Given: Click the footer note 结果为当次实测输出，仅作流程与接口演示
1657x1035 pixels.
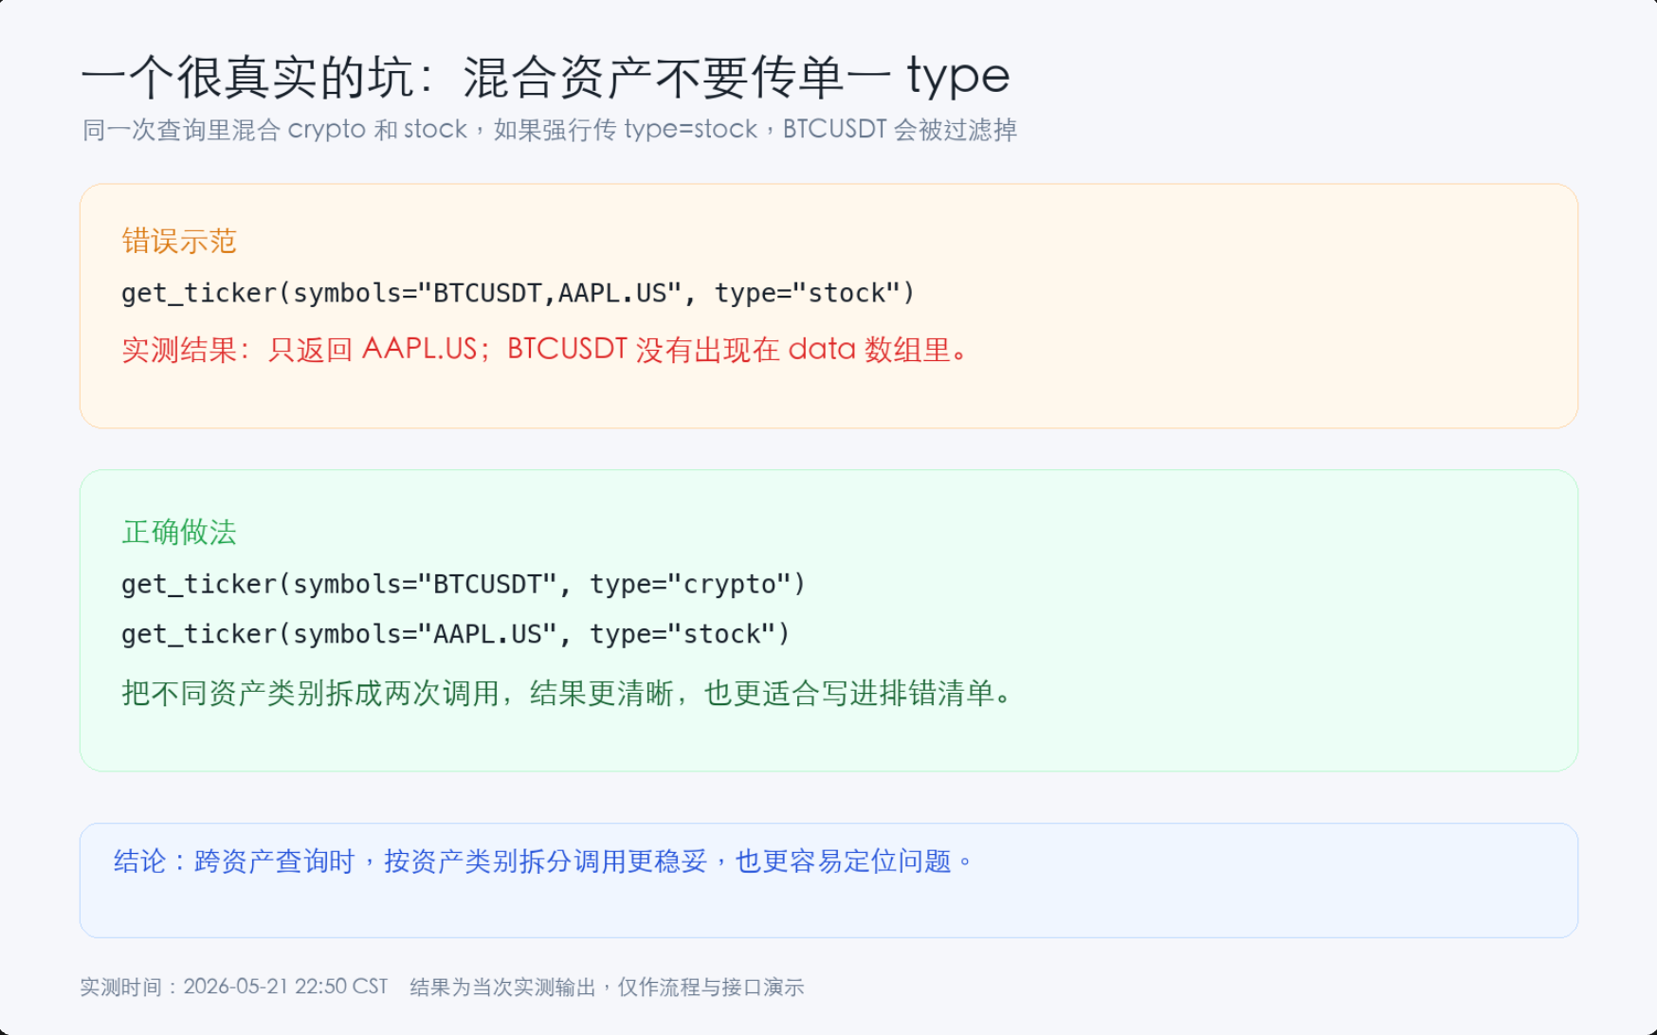Looking at the screenshot, I should [x=607, y=987].
